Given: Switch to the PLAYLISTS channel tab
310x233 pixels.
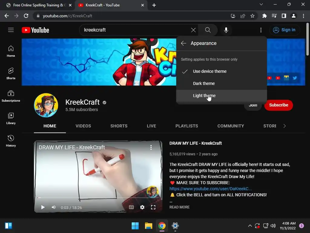Looking at the screenshot, I should coord(186,126).
